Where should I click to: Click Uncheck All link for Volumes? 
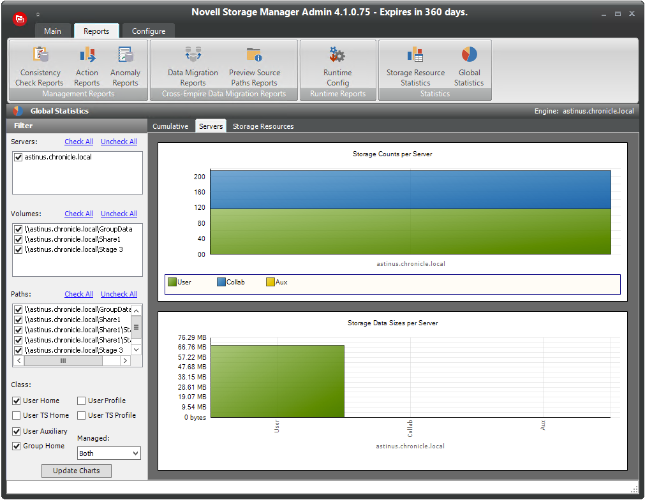point(119,214)
